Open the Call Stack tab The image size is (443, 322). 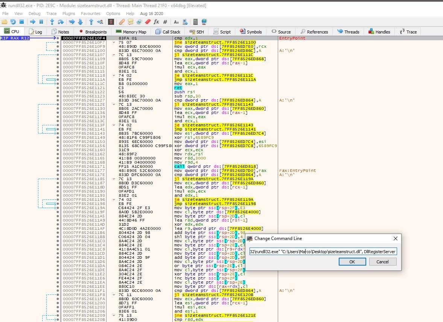click(168, 32)
